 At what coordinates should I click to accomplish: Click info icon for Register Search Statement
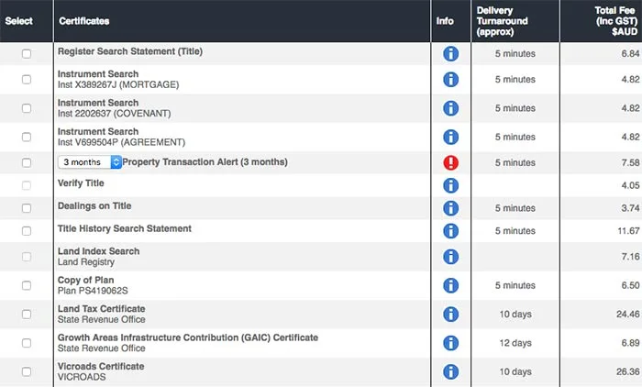tap(450, 54)
